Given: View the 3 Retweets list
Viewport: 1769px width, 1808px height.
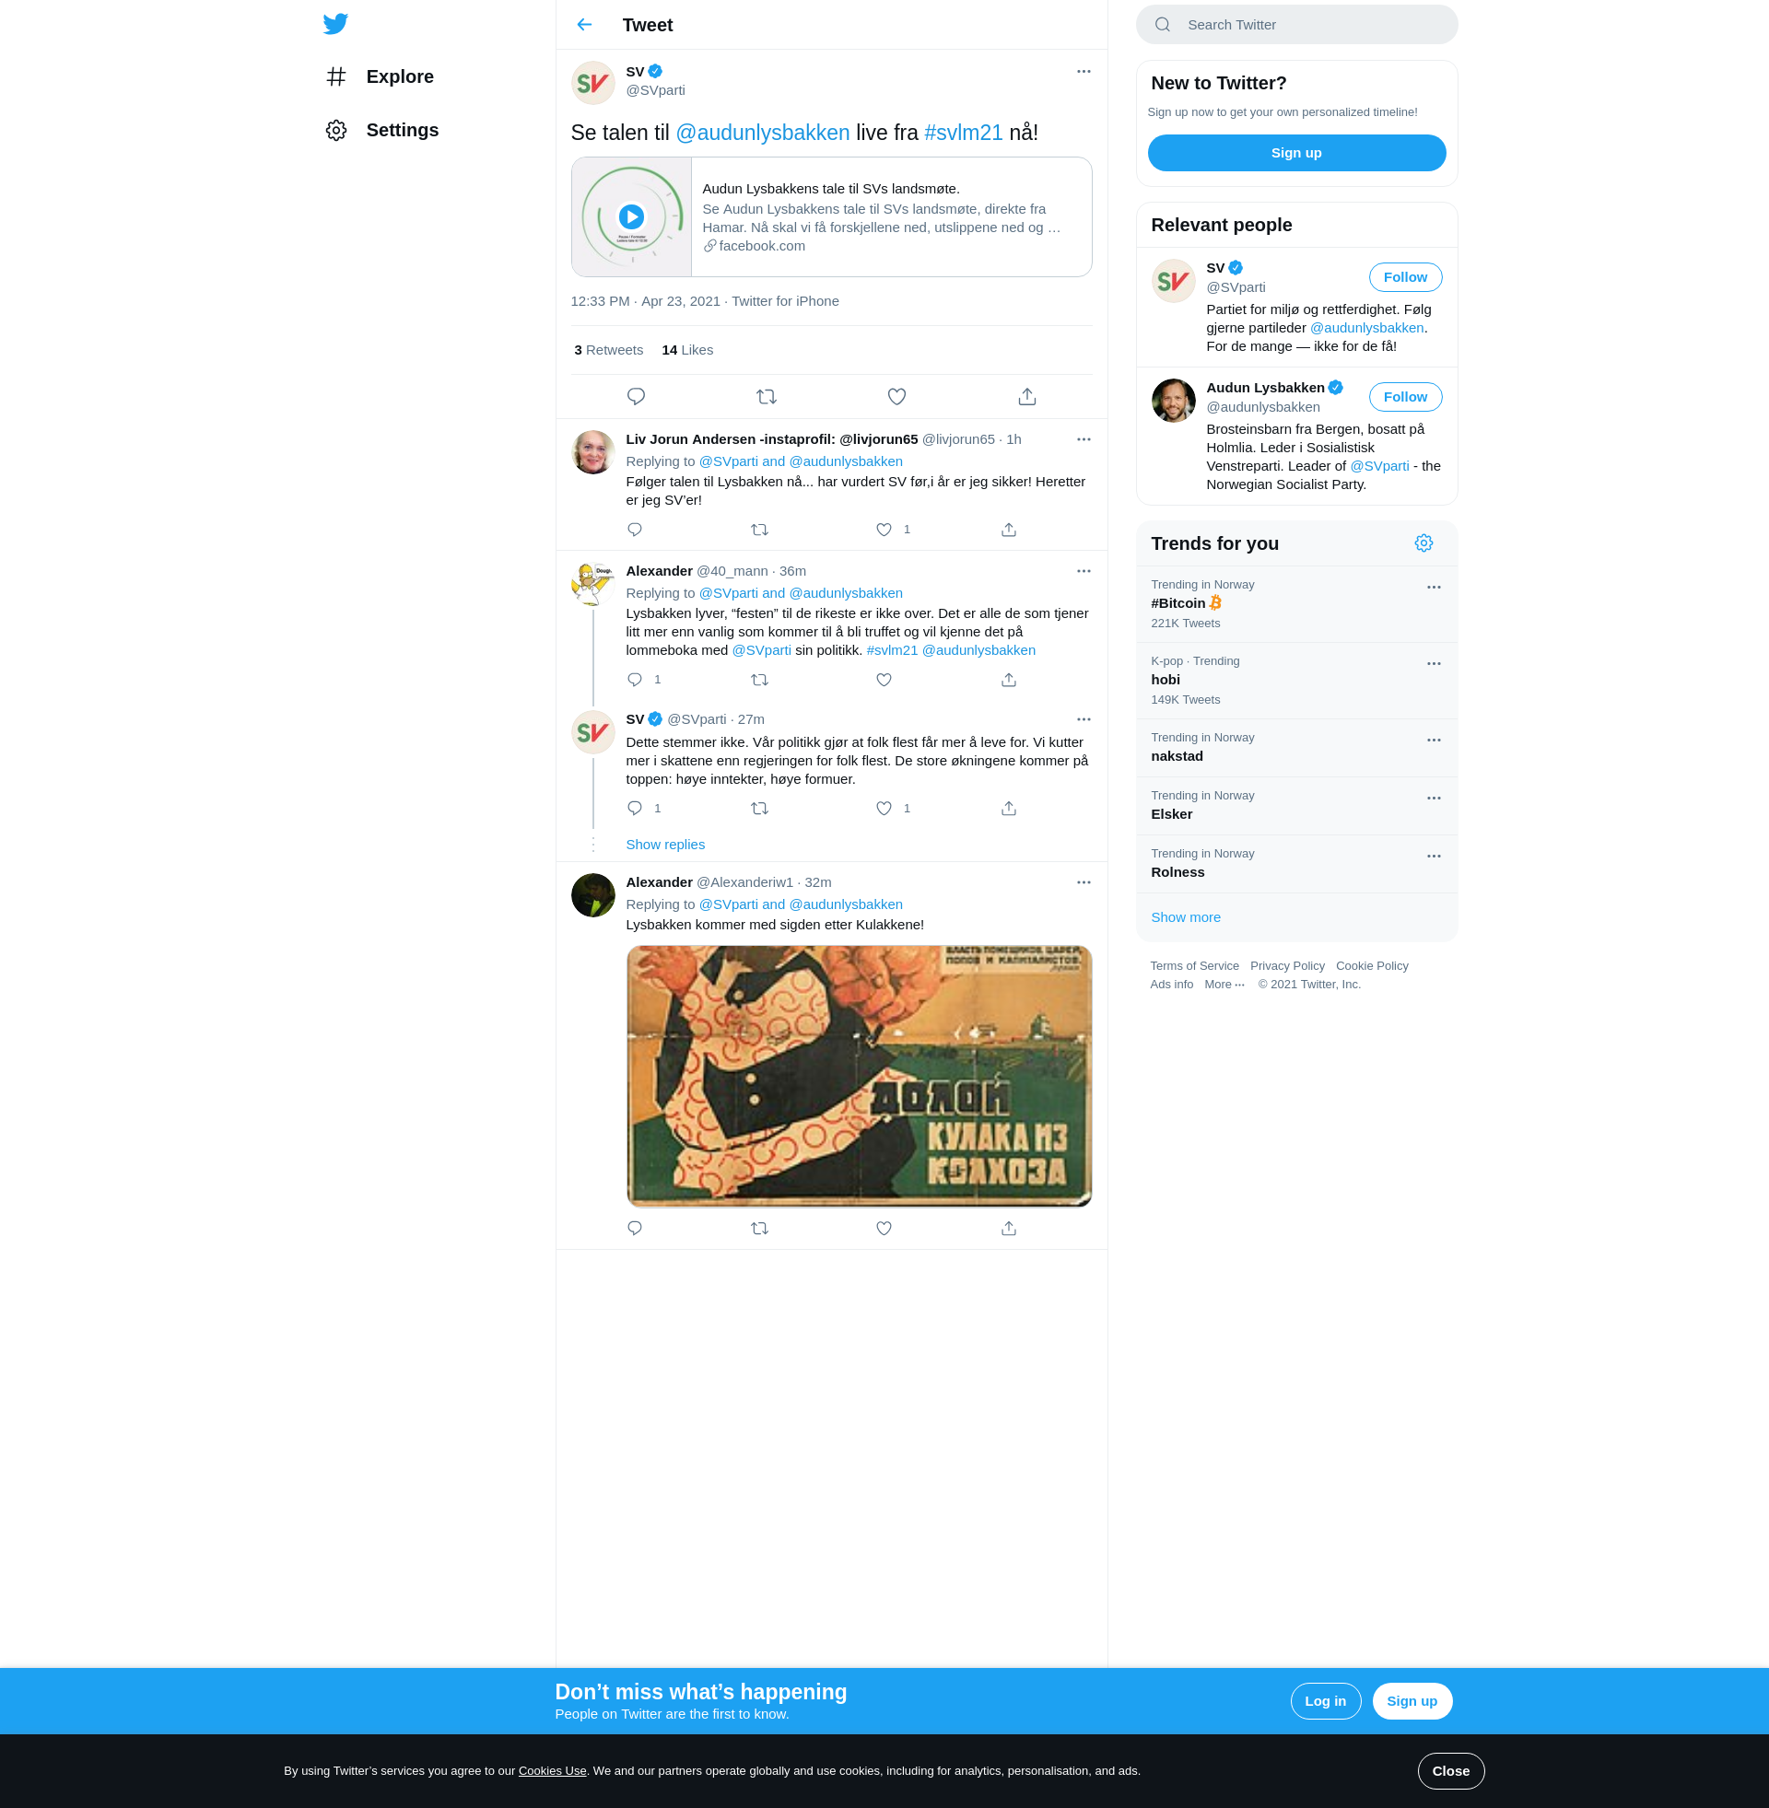Looking at the screenshot, I should click(609, 350).
